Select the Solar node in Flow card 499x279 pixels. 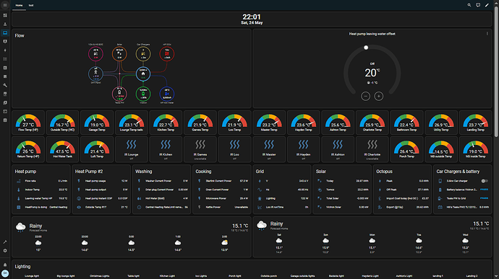[119, 54]
